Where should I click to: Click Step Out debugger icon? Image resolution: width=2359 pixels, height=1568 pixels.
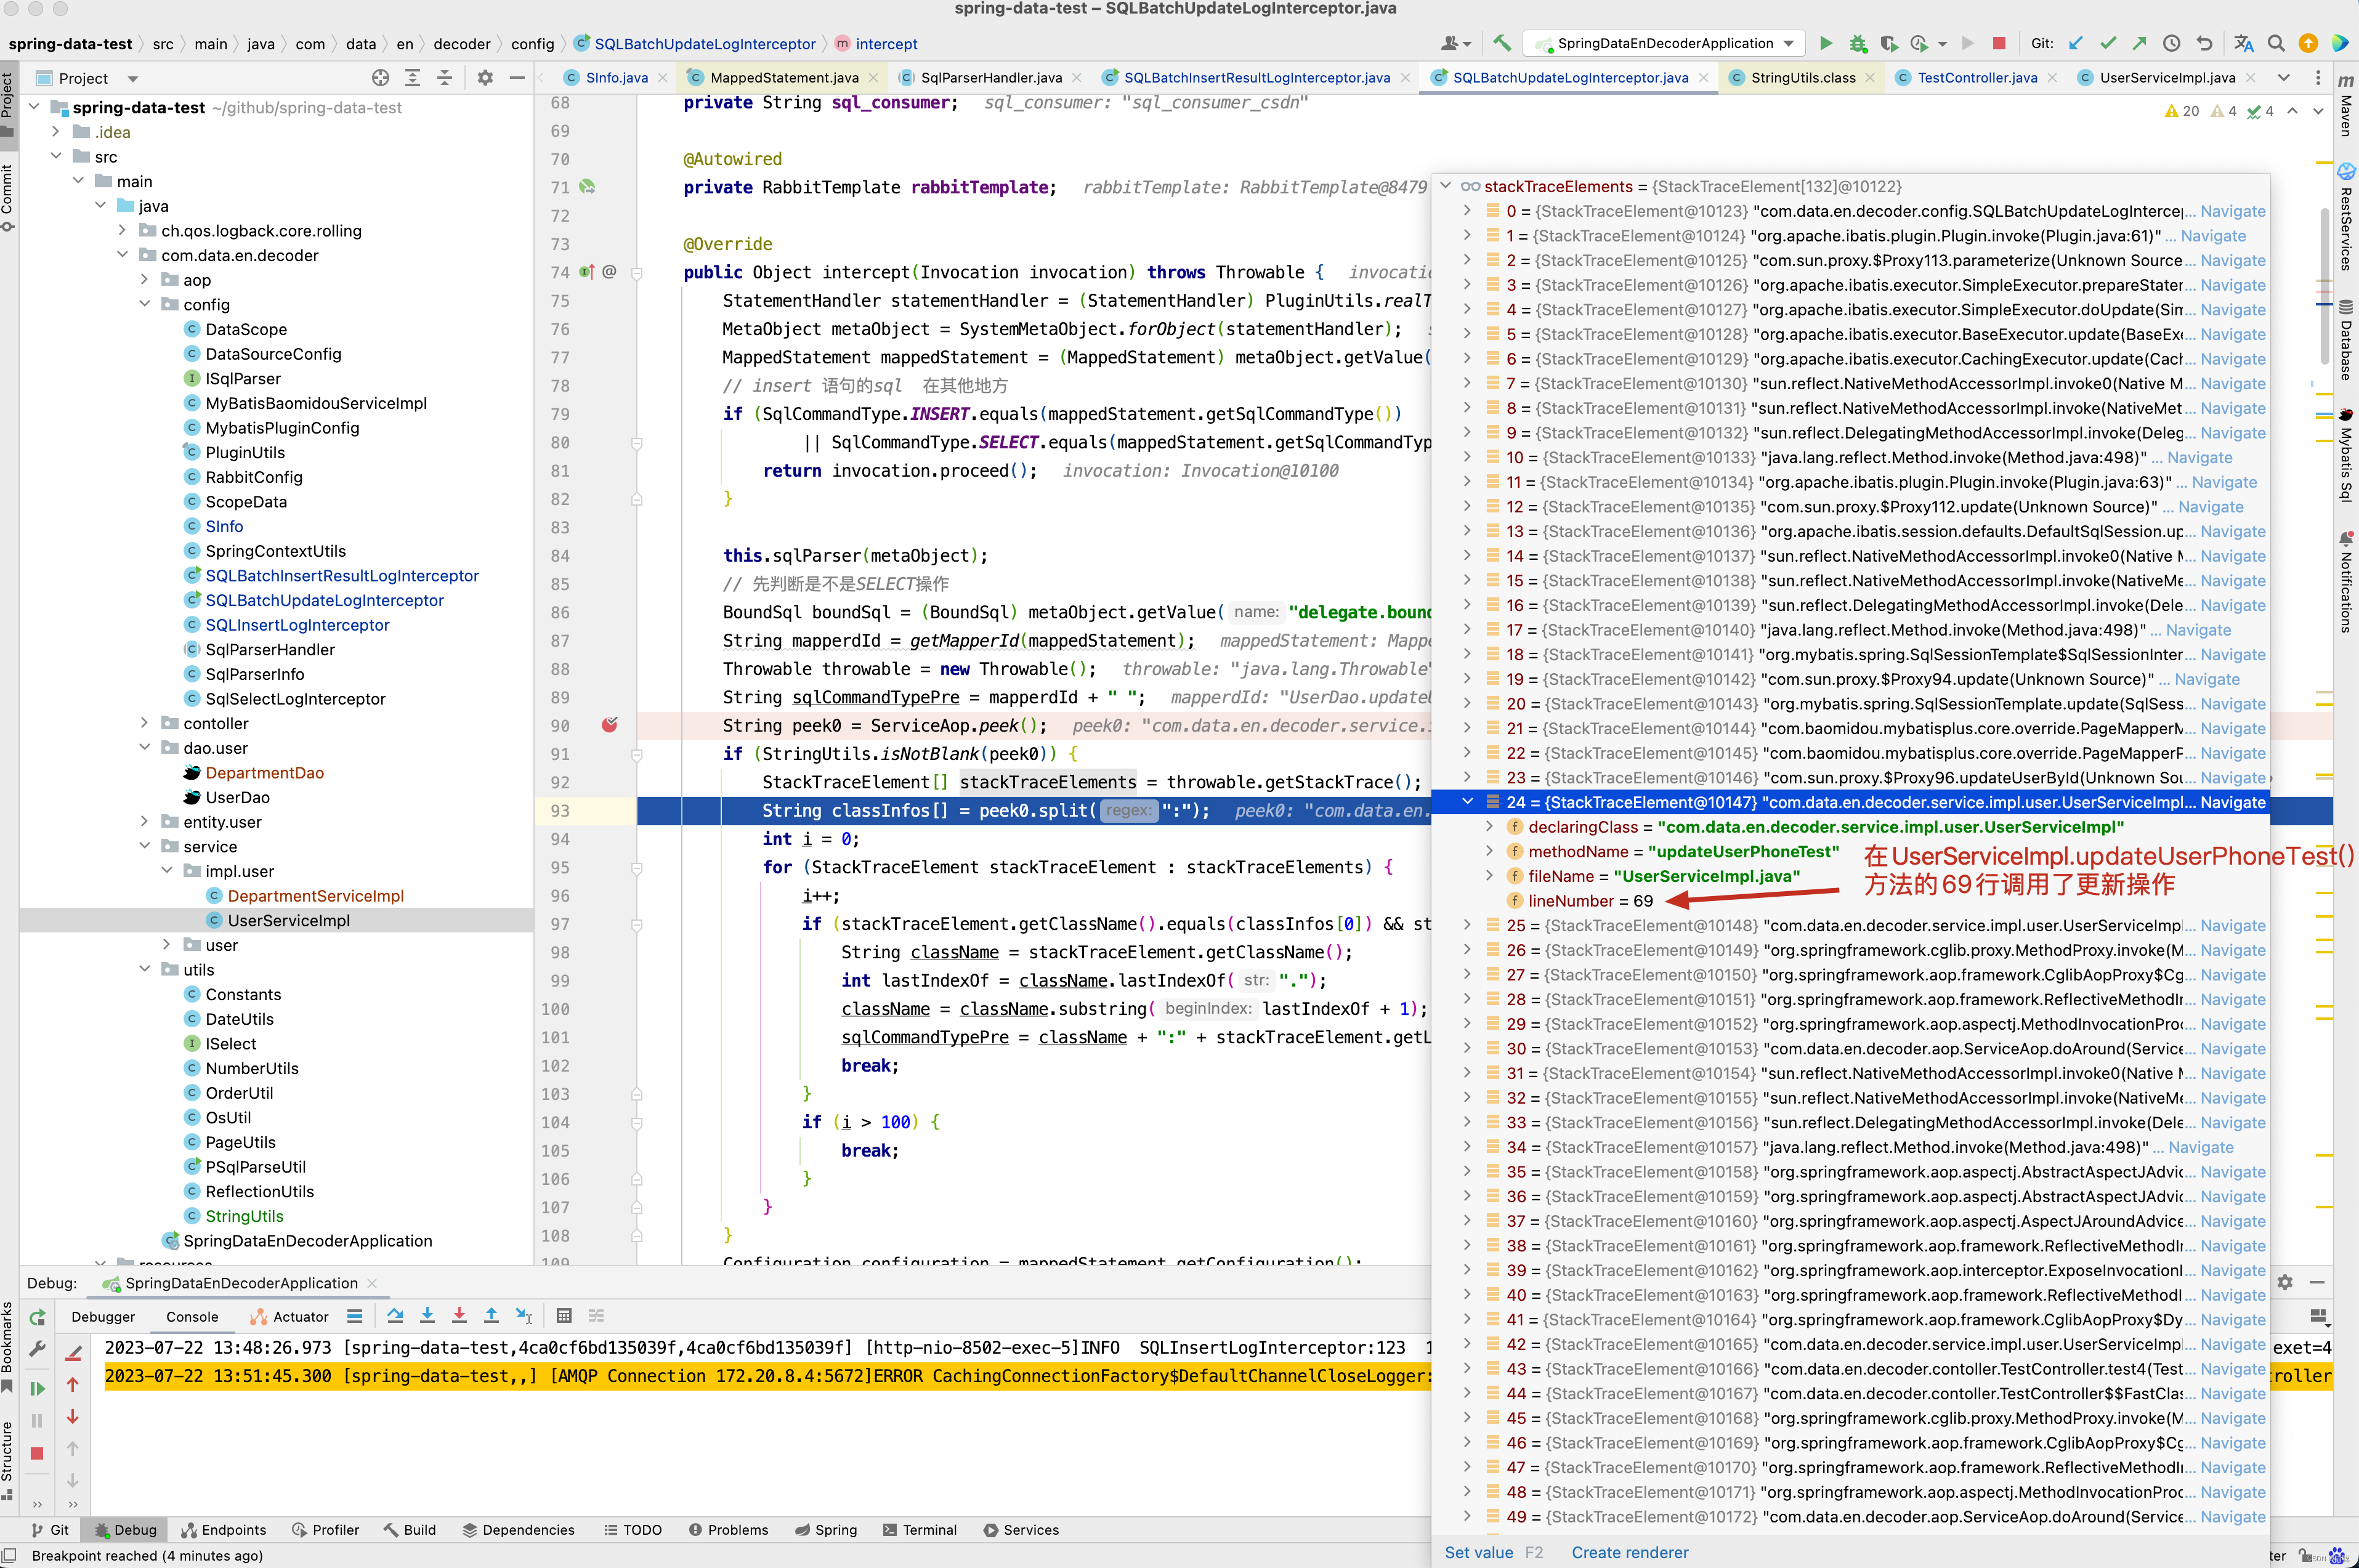491,1316
